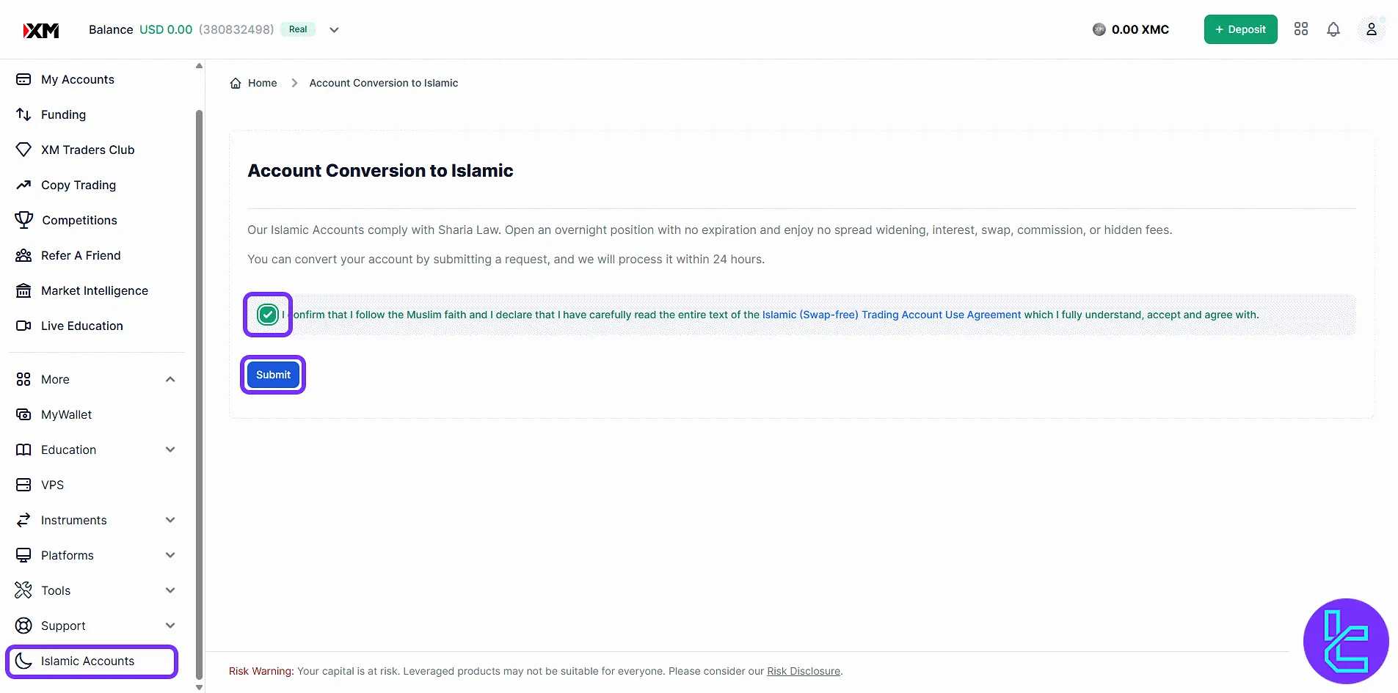Uncheck the Muslim faith confirmation checkbox

268,315
